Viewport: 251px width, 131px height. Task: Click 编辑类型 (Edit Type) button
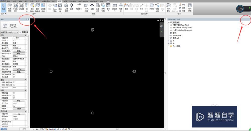[24, 32]
